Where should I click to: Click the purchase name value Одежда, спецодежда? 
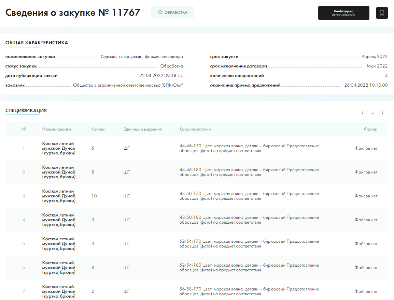click(x=142, y=57)
